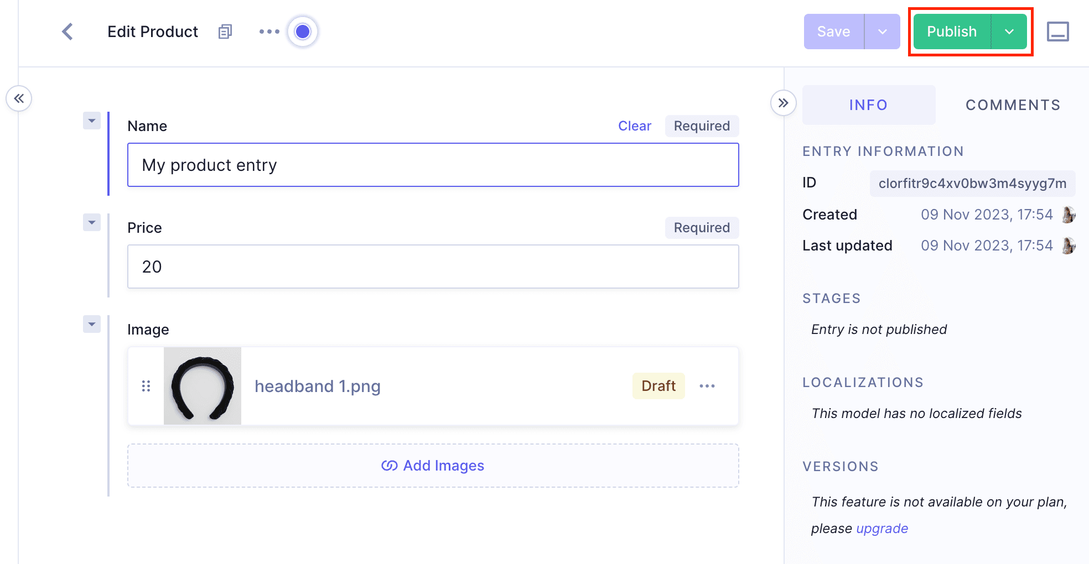Image resolution: width=1089 pixels, height=564 pixels.
Task: Open the Save button dropdown arrow
Action: (882, 32)
